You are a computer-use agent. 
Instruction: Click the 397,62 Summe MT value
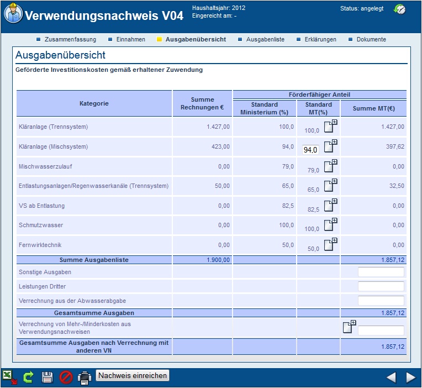[x=395, y=146]
